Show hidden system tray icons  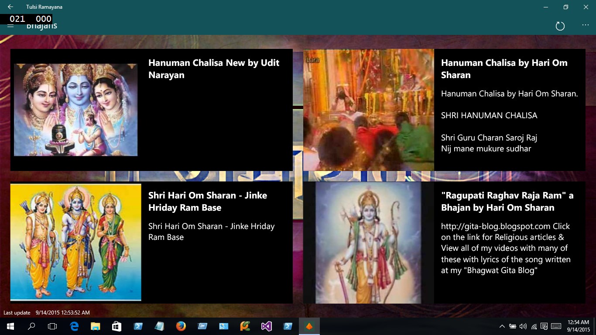[502, 326]
